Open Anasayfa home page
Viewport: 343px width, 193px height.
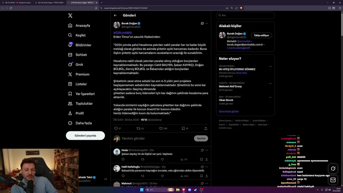[79, 25]
